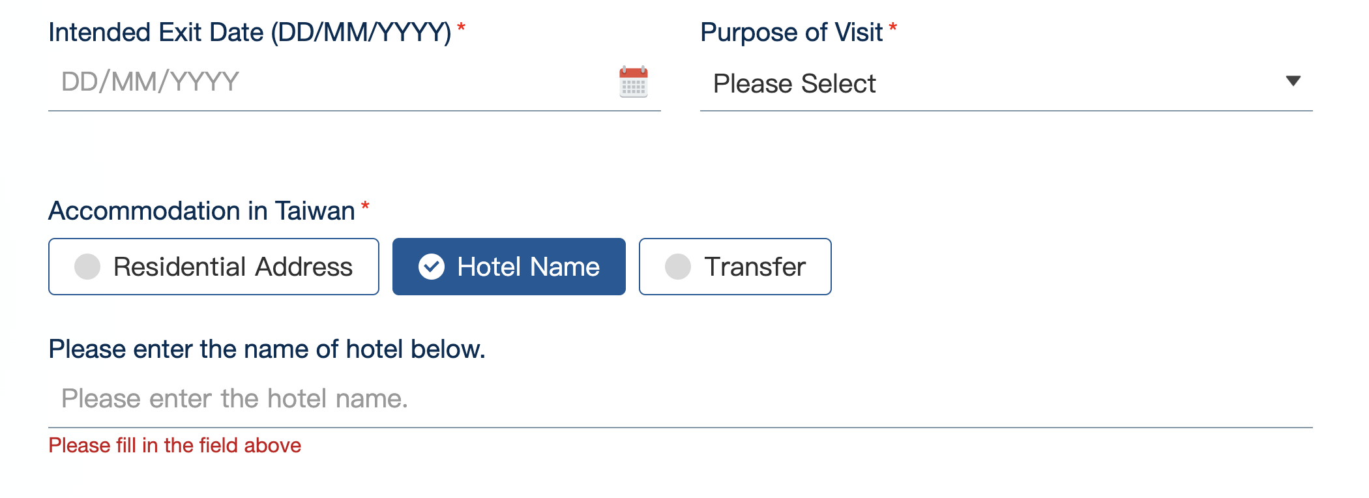Expand the Purpose of Visit dropdown arrow
The image size is (1369, 498).
(x=1293, y=81)
